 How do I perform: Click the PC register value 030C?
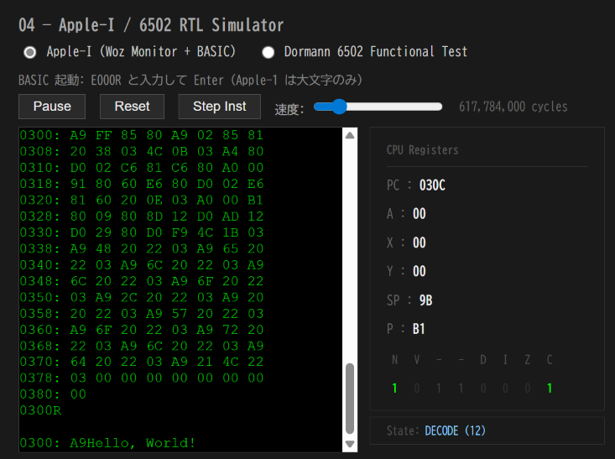click(x=432, y=185)
